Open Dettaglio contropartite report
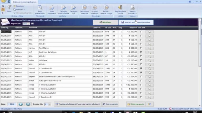This screenshot has height=113, width=202. pos(63,10)
